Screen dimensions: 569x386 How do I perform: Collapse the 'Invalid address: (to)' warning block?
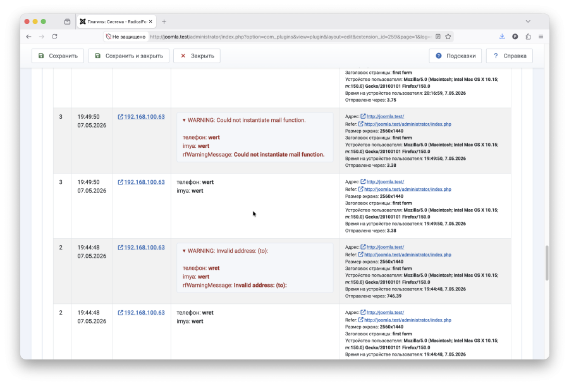point(184,251)
